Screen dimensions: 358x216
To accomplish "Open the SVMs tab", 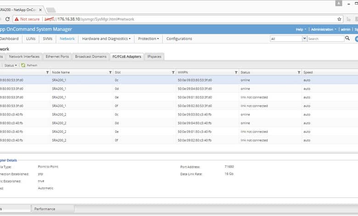I will click(48, 39).
